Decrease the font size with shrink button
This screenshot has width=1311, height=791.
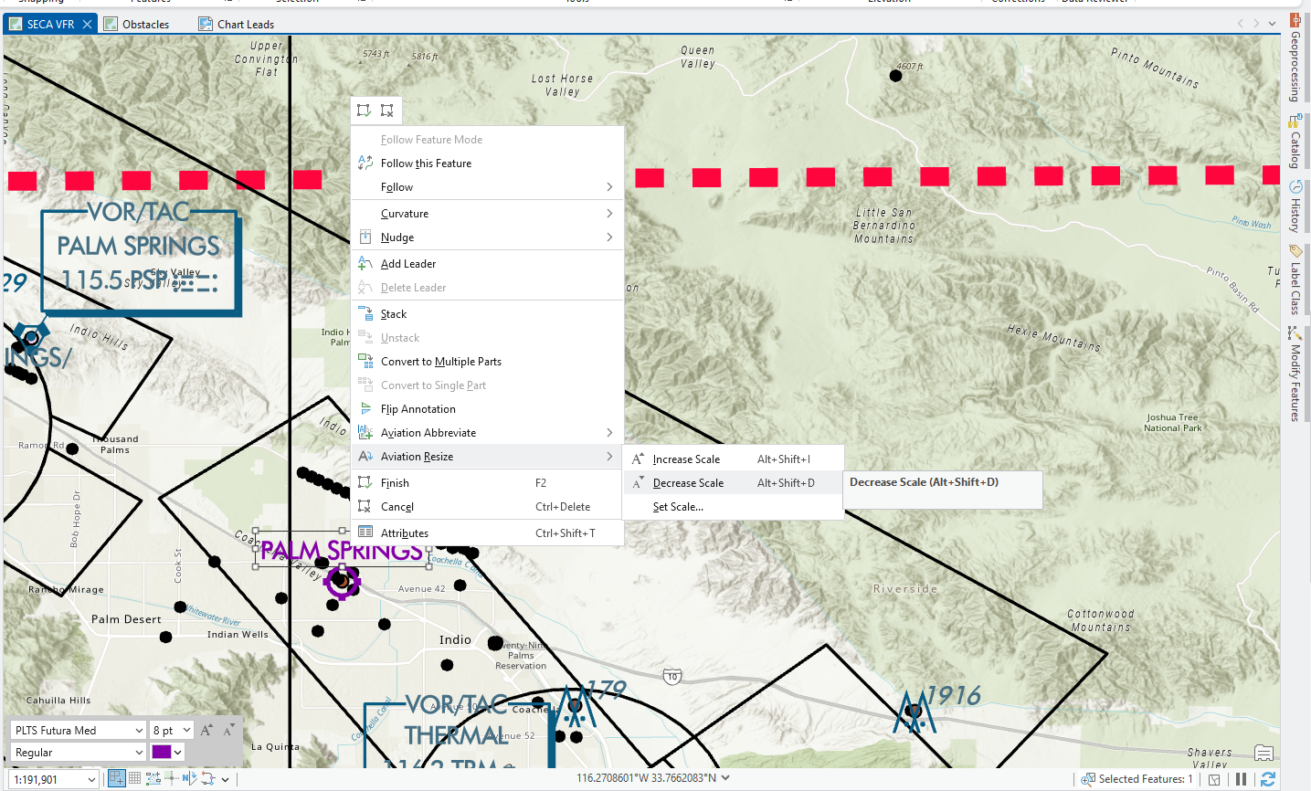[227, 730]
